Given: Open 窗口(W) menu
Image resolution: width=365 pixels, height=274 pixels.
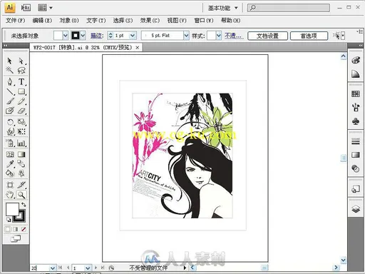Looking at the screenshot, I should 204,21.
